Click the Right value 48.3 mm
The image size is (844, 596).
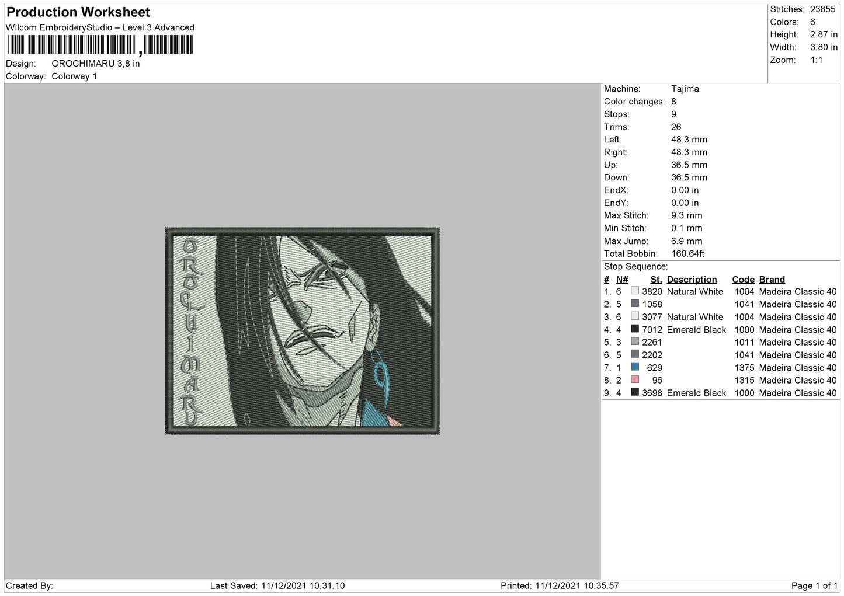[x=689, y=152]
